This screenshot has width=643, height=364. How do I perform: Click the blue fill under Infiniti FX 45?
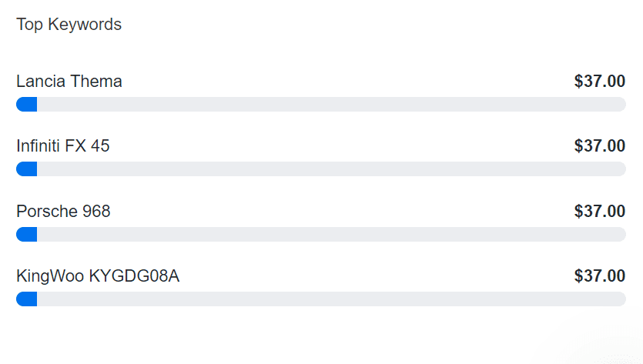(27, 169)
